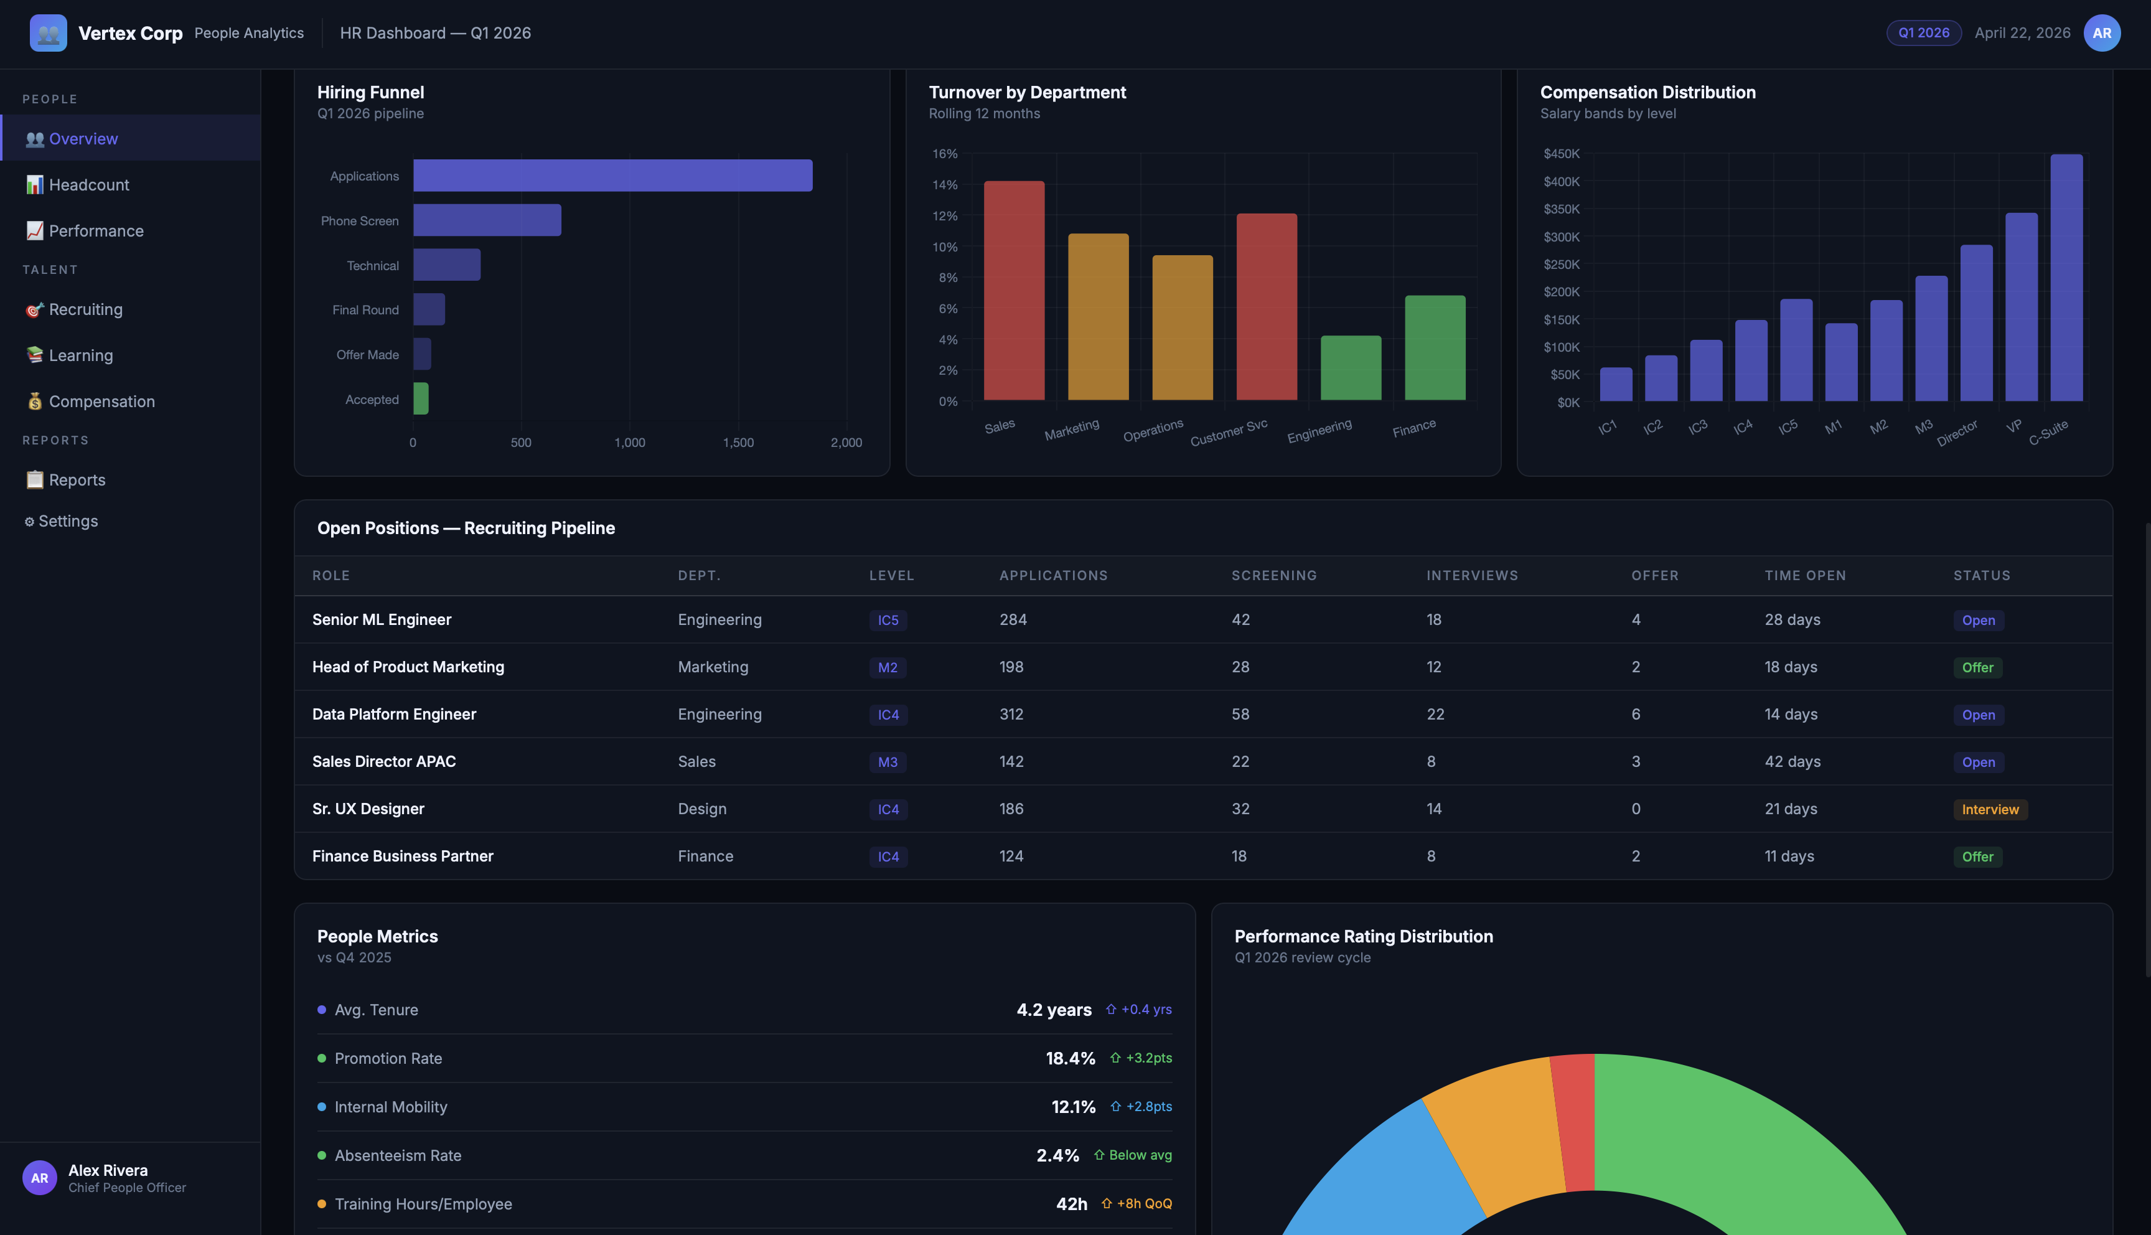This screenshot has width=2151, height=1235.
Task: Click the Training Hours/Employee label
Action: (423, 1204)
